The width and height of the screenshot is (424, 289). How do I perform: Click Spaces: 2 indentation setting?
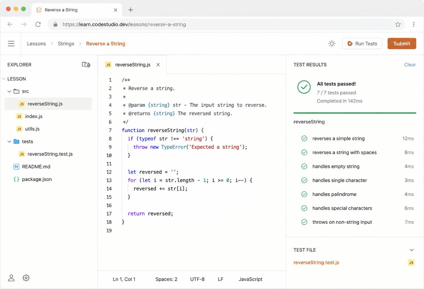pyautogui.click(x=166, y=279)
